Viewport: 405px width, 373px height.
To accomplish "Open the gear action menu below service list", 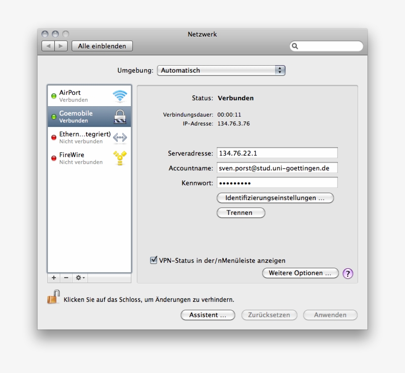I will point(79,278).
